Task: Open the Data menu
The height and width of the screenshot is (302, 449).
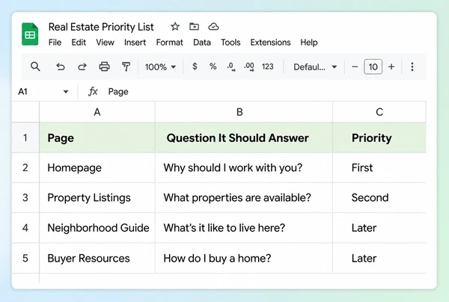Action: coord(202,43)
